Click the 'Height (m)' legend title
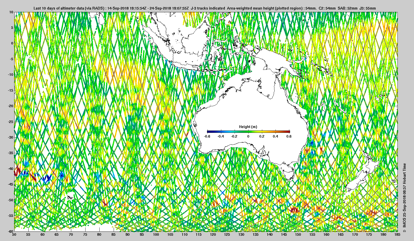Viewport: 414px width, 241px height. pos(248,127)
